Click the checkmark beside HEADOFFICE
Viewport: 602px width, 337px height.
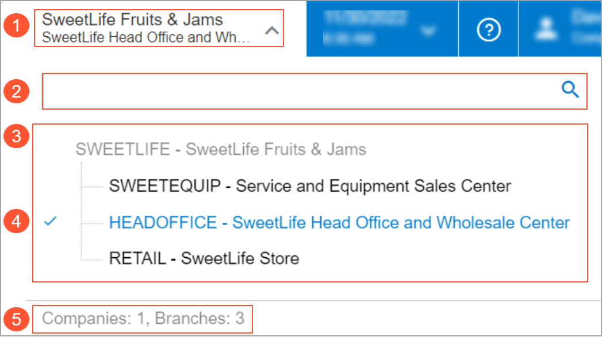click(x=51, y=222)
